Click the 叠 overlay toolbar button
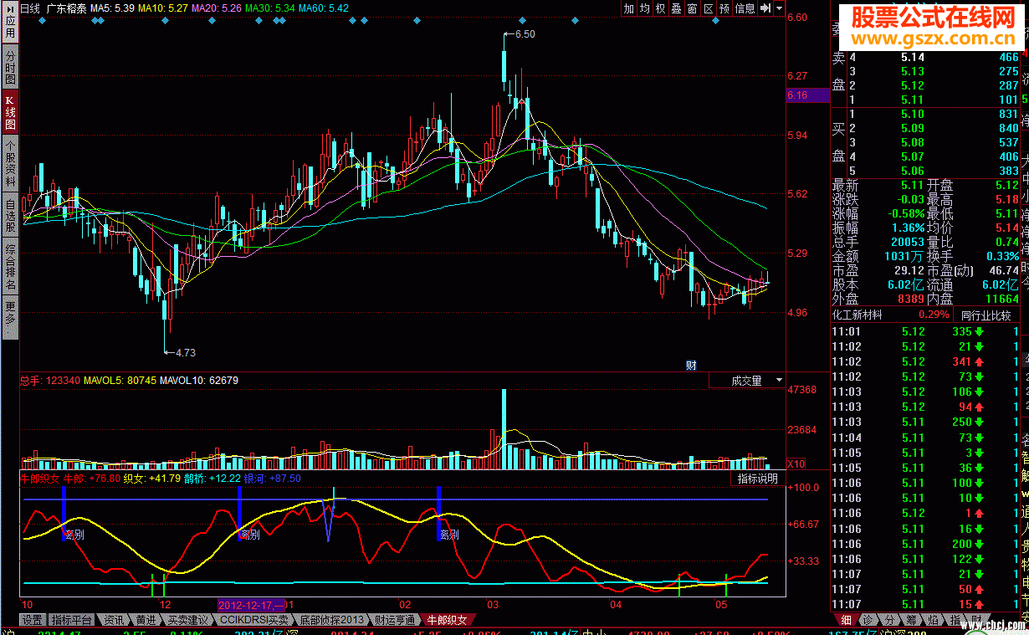1029x635 pixels. (x=676, y=8)
